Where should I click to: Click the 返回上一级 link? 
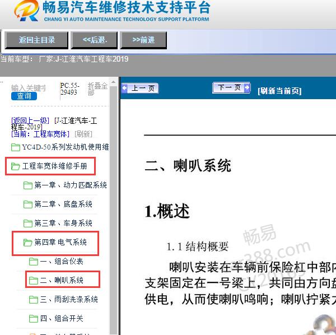[x=30, y=120]
